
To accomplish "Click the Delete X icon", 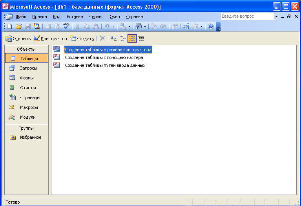I will pyautogui.click(x=102, y=39).
